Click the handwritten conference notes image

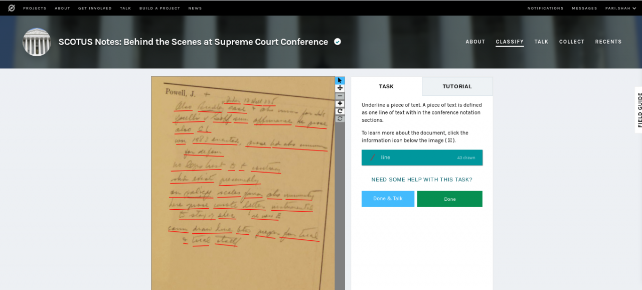tap(243, 183)
